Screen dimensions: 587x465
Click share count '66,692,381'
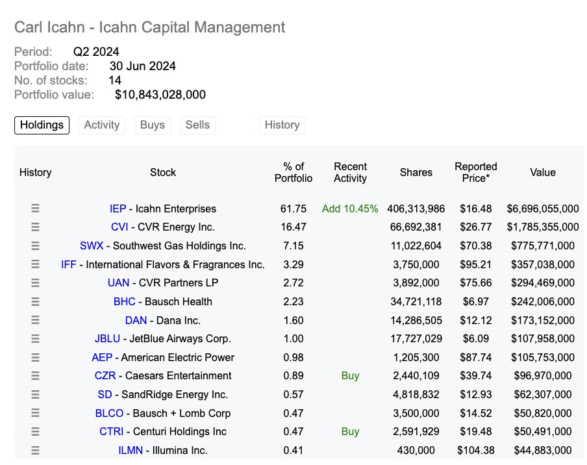click(x=416, y=227)
